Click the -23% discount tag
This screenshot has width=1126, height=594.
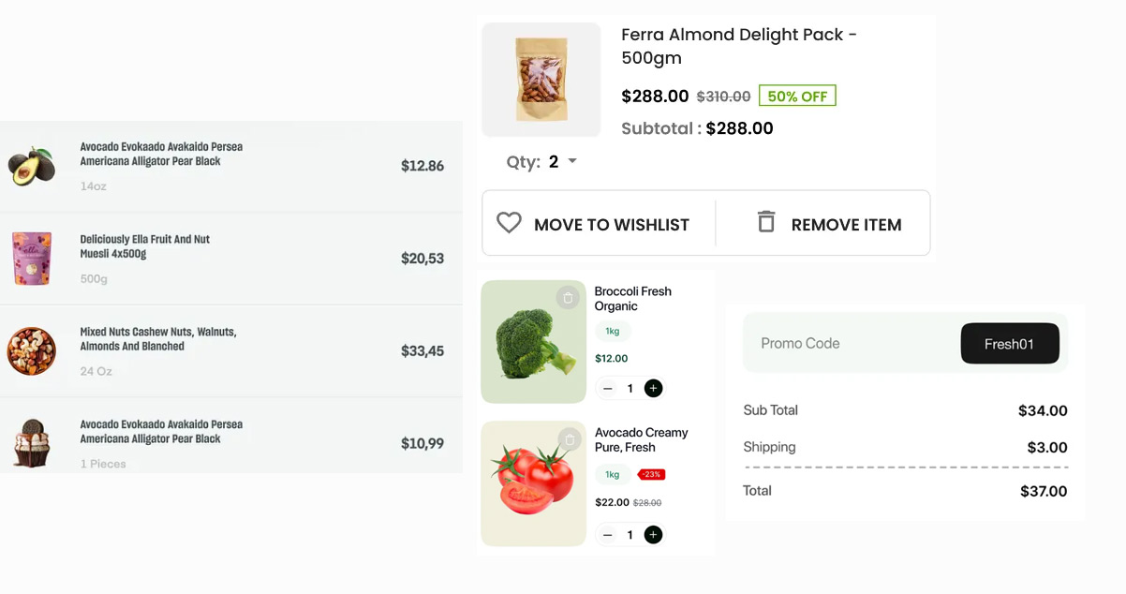[651, 474]
